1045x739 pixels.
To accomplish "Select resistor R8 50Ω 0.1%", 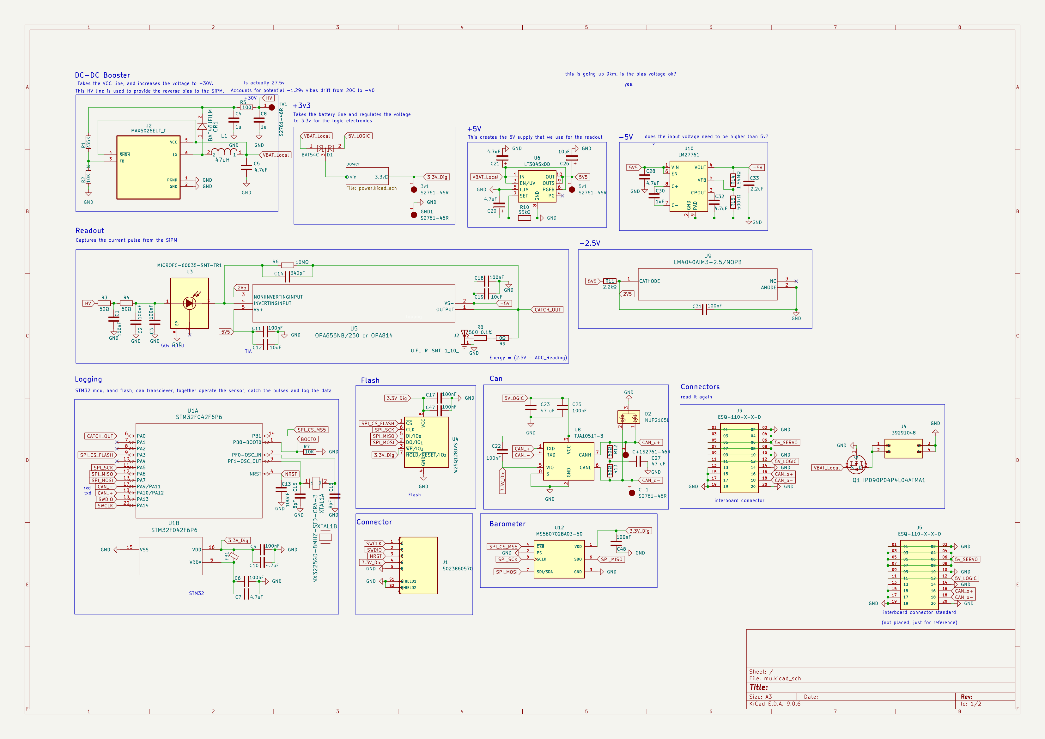I will (x=480, y=338).
